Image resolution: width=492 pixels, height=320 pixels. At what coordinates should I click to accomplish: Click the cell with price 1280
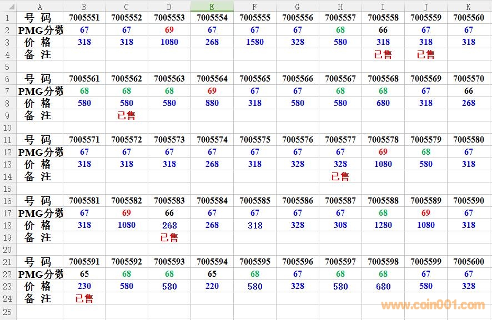point(383,225)
